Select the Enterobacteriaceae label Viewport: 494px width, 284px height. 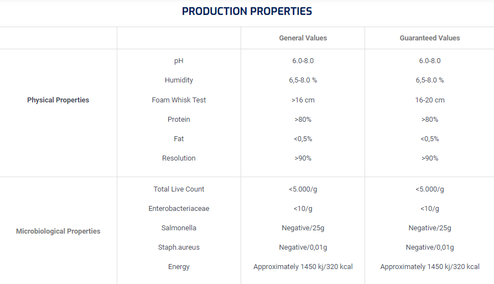click(x=179, y=209)
